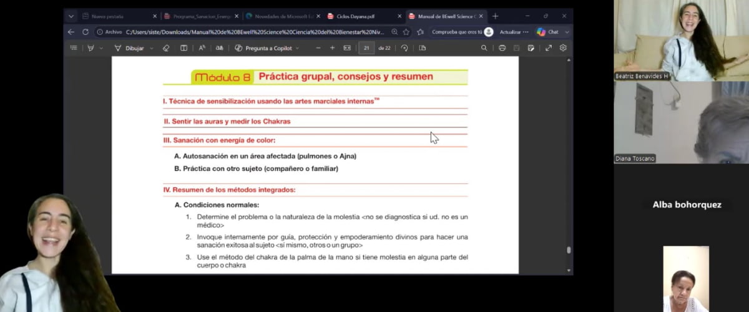749x312 pixels.
Task: Switch to the Nueva pestaña tab
Action: click(115, 16)
